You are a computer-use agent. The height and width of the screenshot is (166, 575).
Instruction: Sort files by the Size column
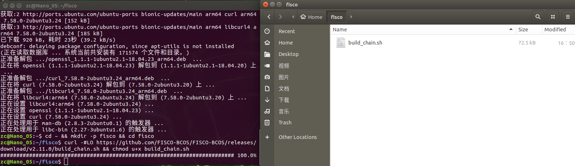coord(528,30)
